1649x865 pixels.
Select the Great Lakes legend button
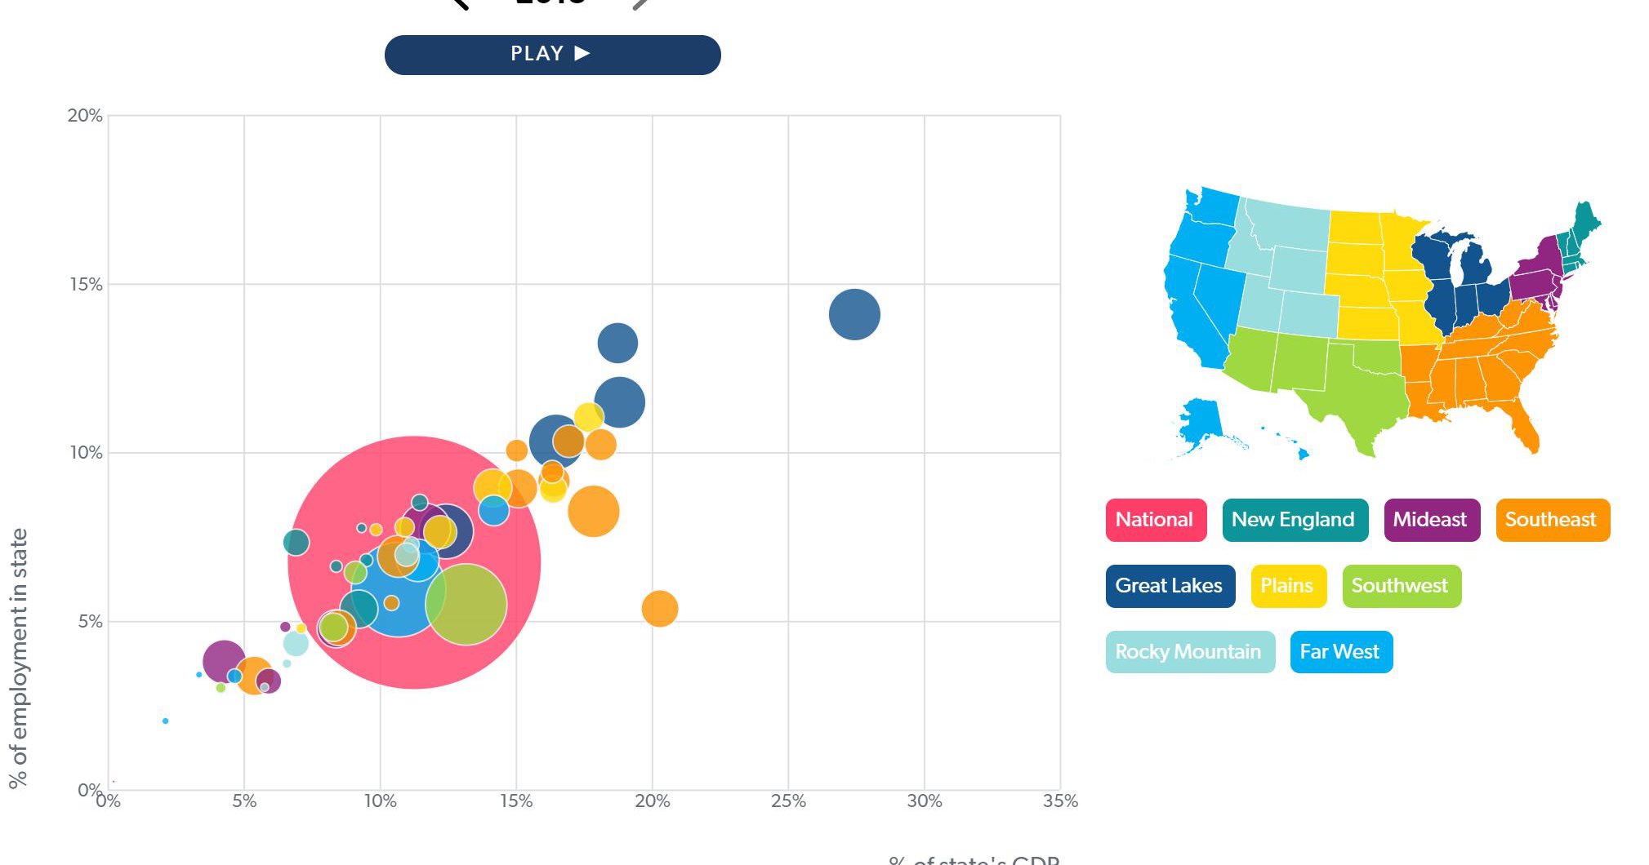pyautogui.click(x=1169, y=586)
